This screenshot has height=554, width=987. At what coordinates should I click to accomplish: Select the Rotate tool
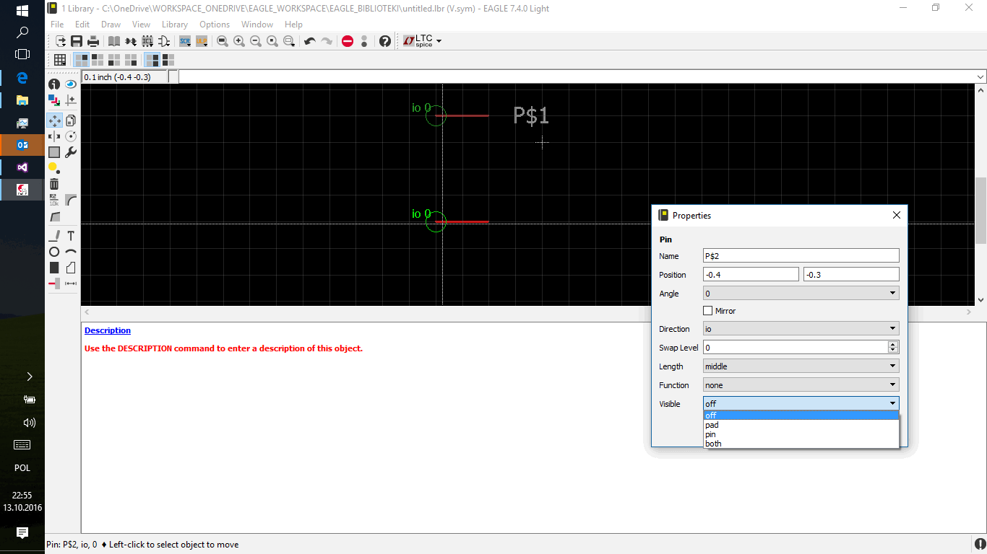pyautogui.click(x=71, y=136)
